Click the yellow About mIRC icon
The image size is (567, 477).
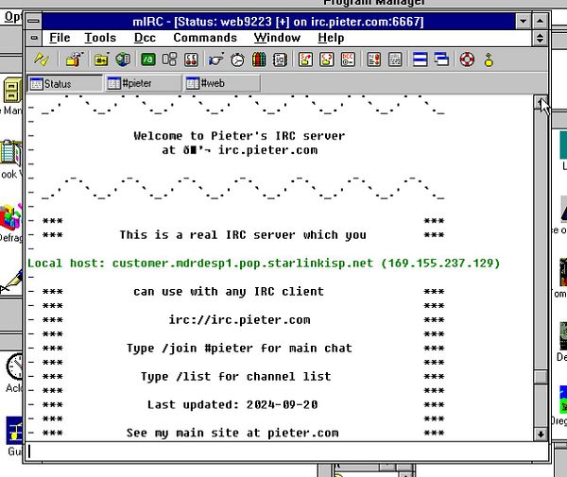(489, 60)
